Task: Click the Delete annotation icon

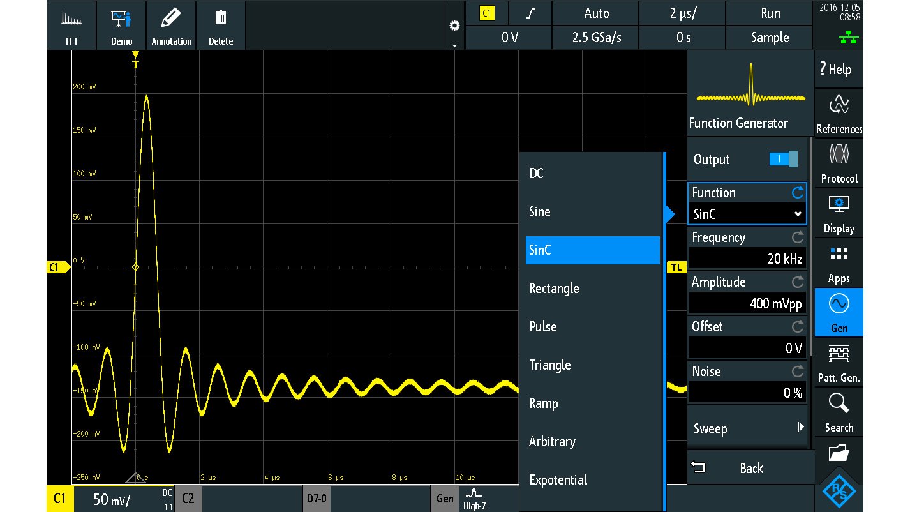Action: tap(220, 25)
